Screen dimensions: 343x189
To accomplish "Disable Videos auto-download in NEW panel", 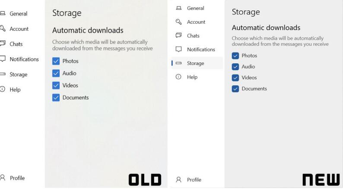I will pos(235,78).
